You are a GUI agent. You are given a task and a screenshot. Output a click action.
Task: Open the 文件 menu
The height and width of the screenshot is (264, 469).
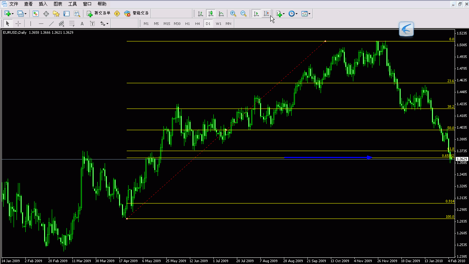[14, 4]
